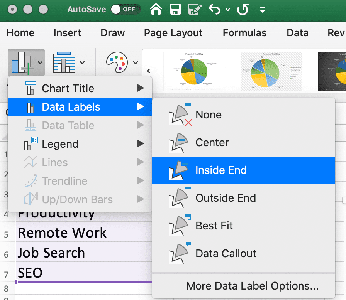The image size is (346, 300).
Task: Expand the Change Colors dropdown arrow
Action: pyautogui.click(x=136, y=63)
